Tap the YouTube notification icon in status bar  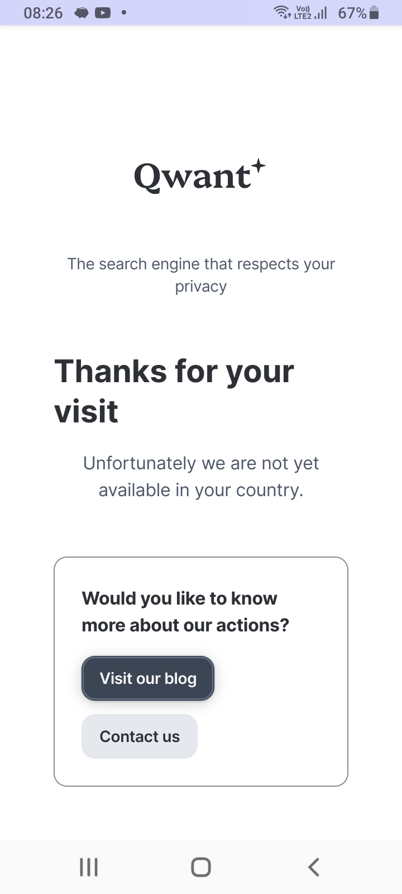[103, 13]
